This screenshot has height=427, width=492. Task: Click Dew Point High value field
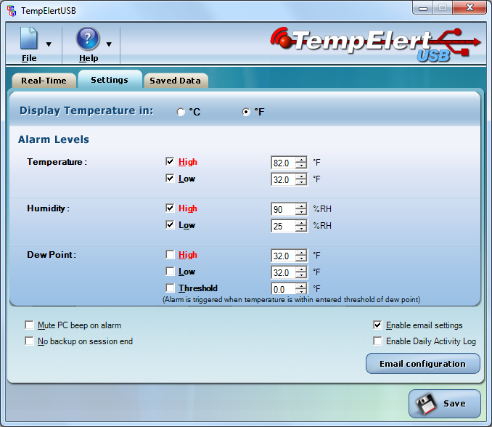pos(283,256)
